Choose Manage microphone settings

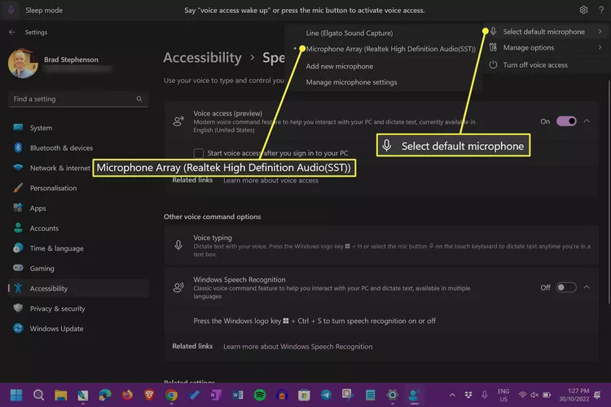coord(351,82)
